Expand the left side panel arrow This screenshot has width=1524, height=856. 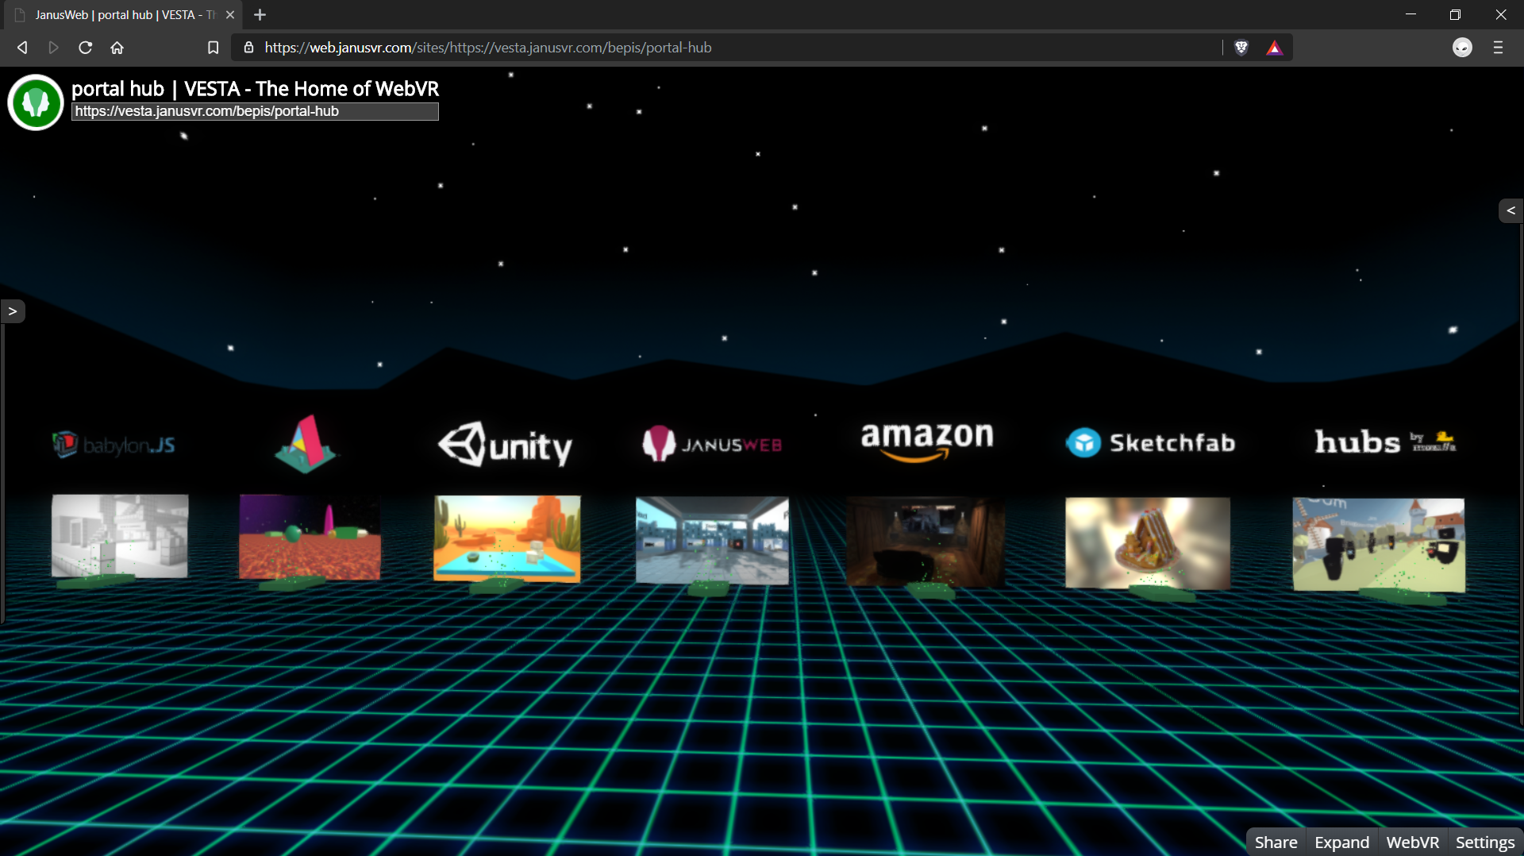coord(13,311)
